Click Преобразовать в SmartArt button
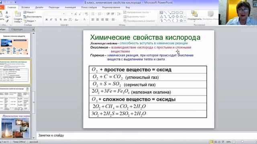Screen dimensions: 257x144 (x=140, y=21)
